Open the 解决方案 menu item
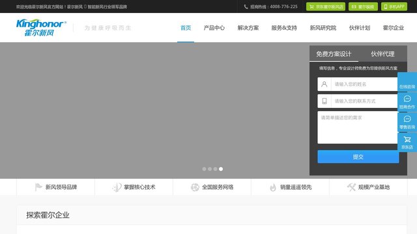This screenshot has width=417, height=234. click(x=248, y=28)
